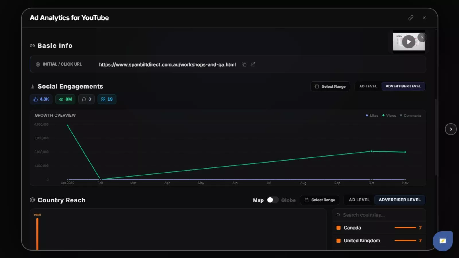Click the Social Engagements chart icon
459x258 pixels.
click(32, 87)
